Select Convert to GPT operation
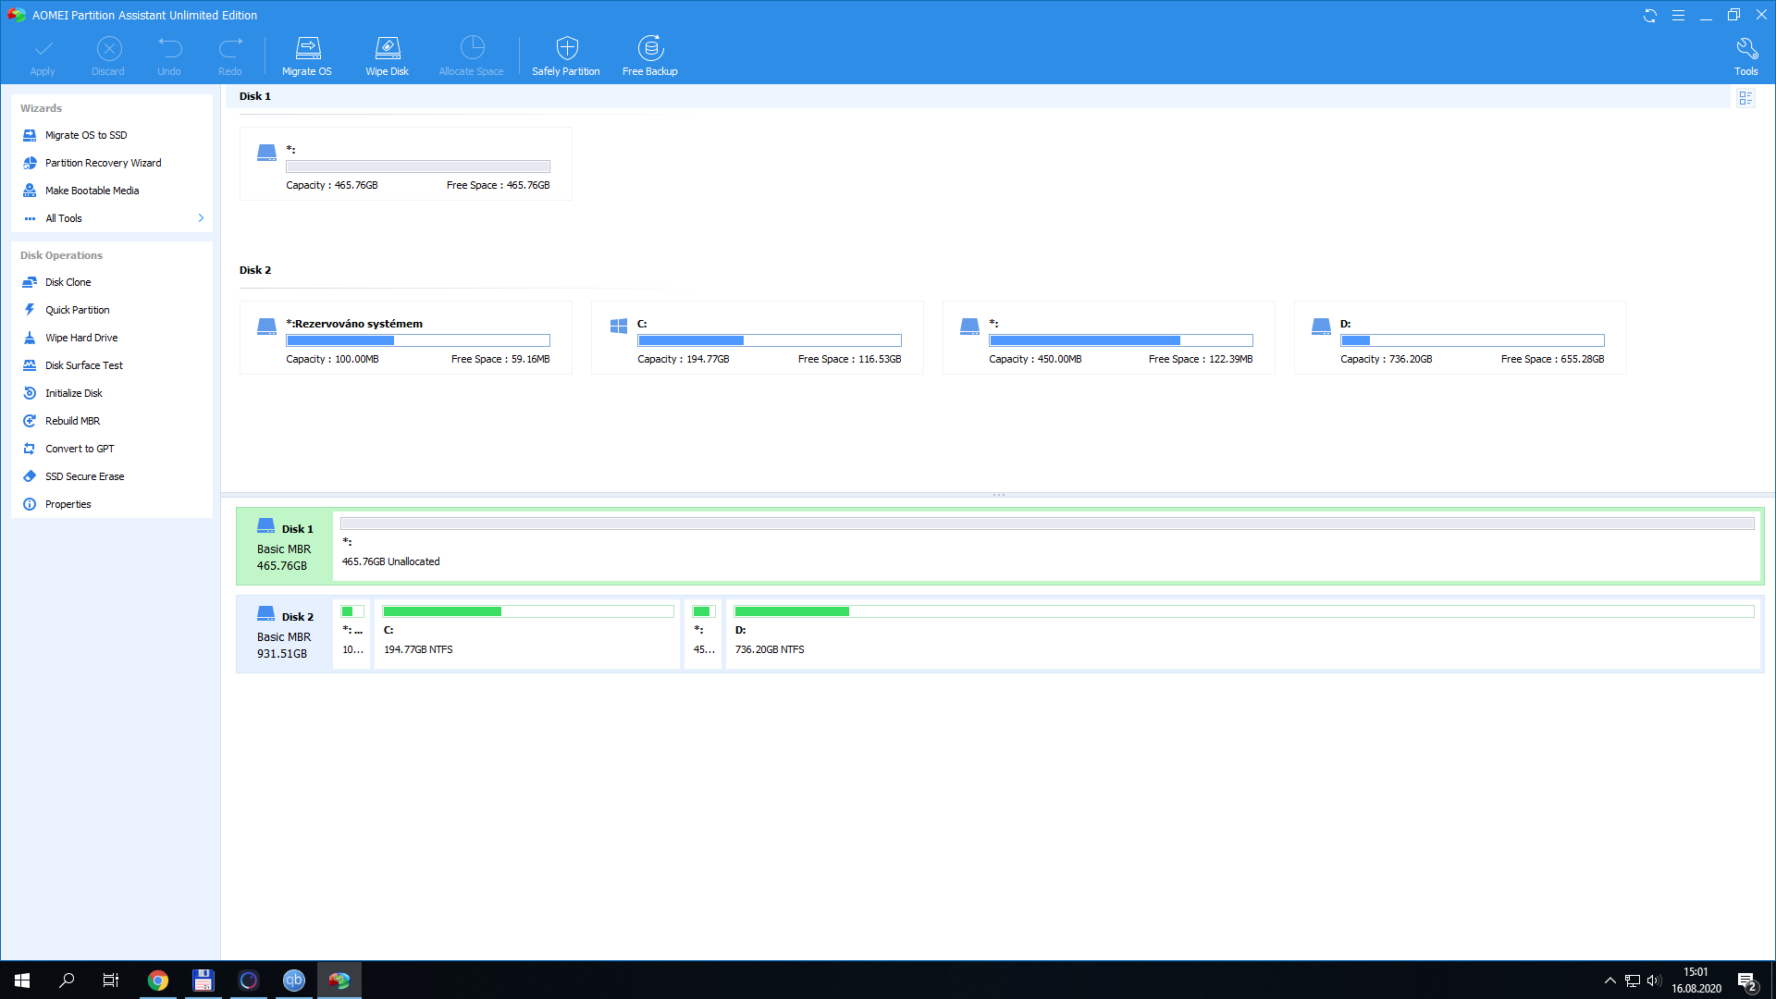 [x=80, y=449]
